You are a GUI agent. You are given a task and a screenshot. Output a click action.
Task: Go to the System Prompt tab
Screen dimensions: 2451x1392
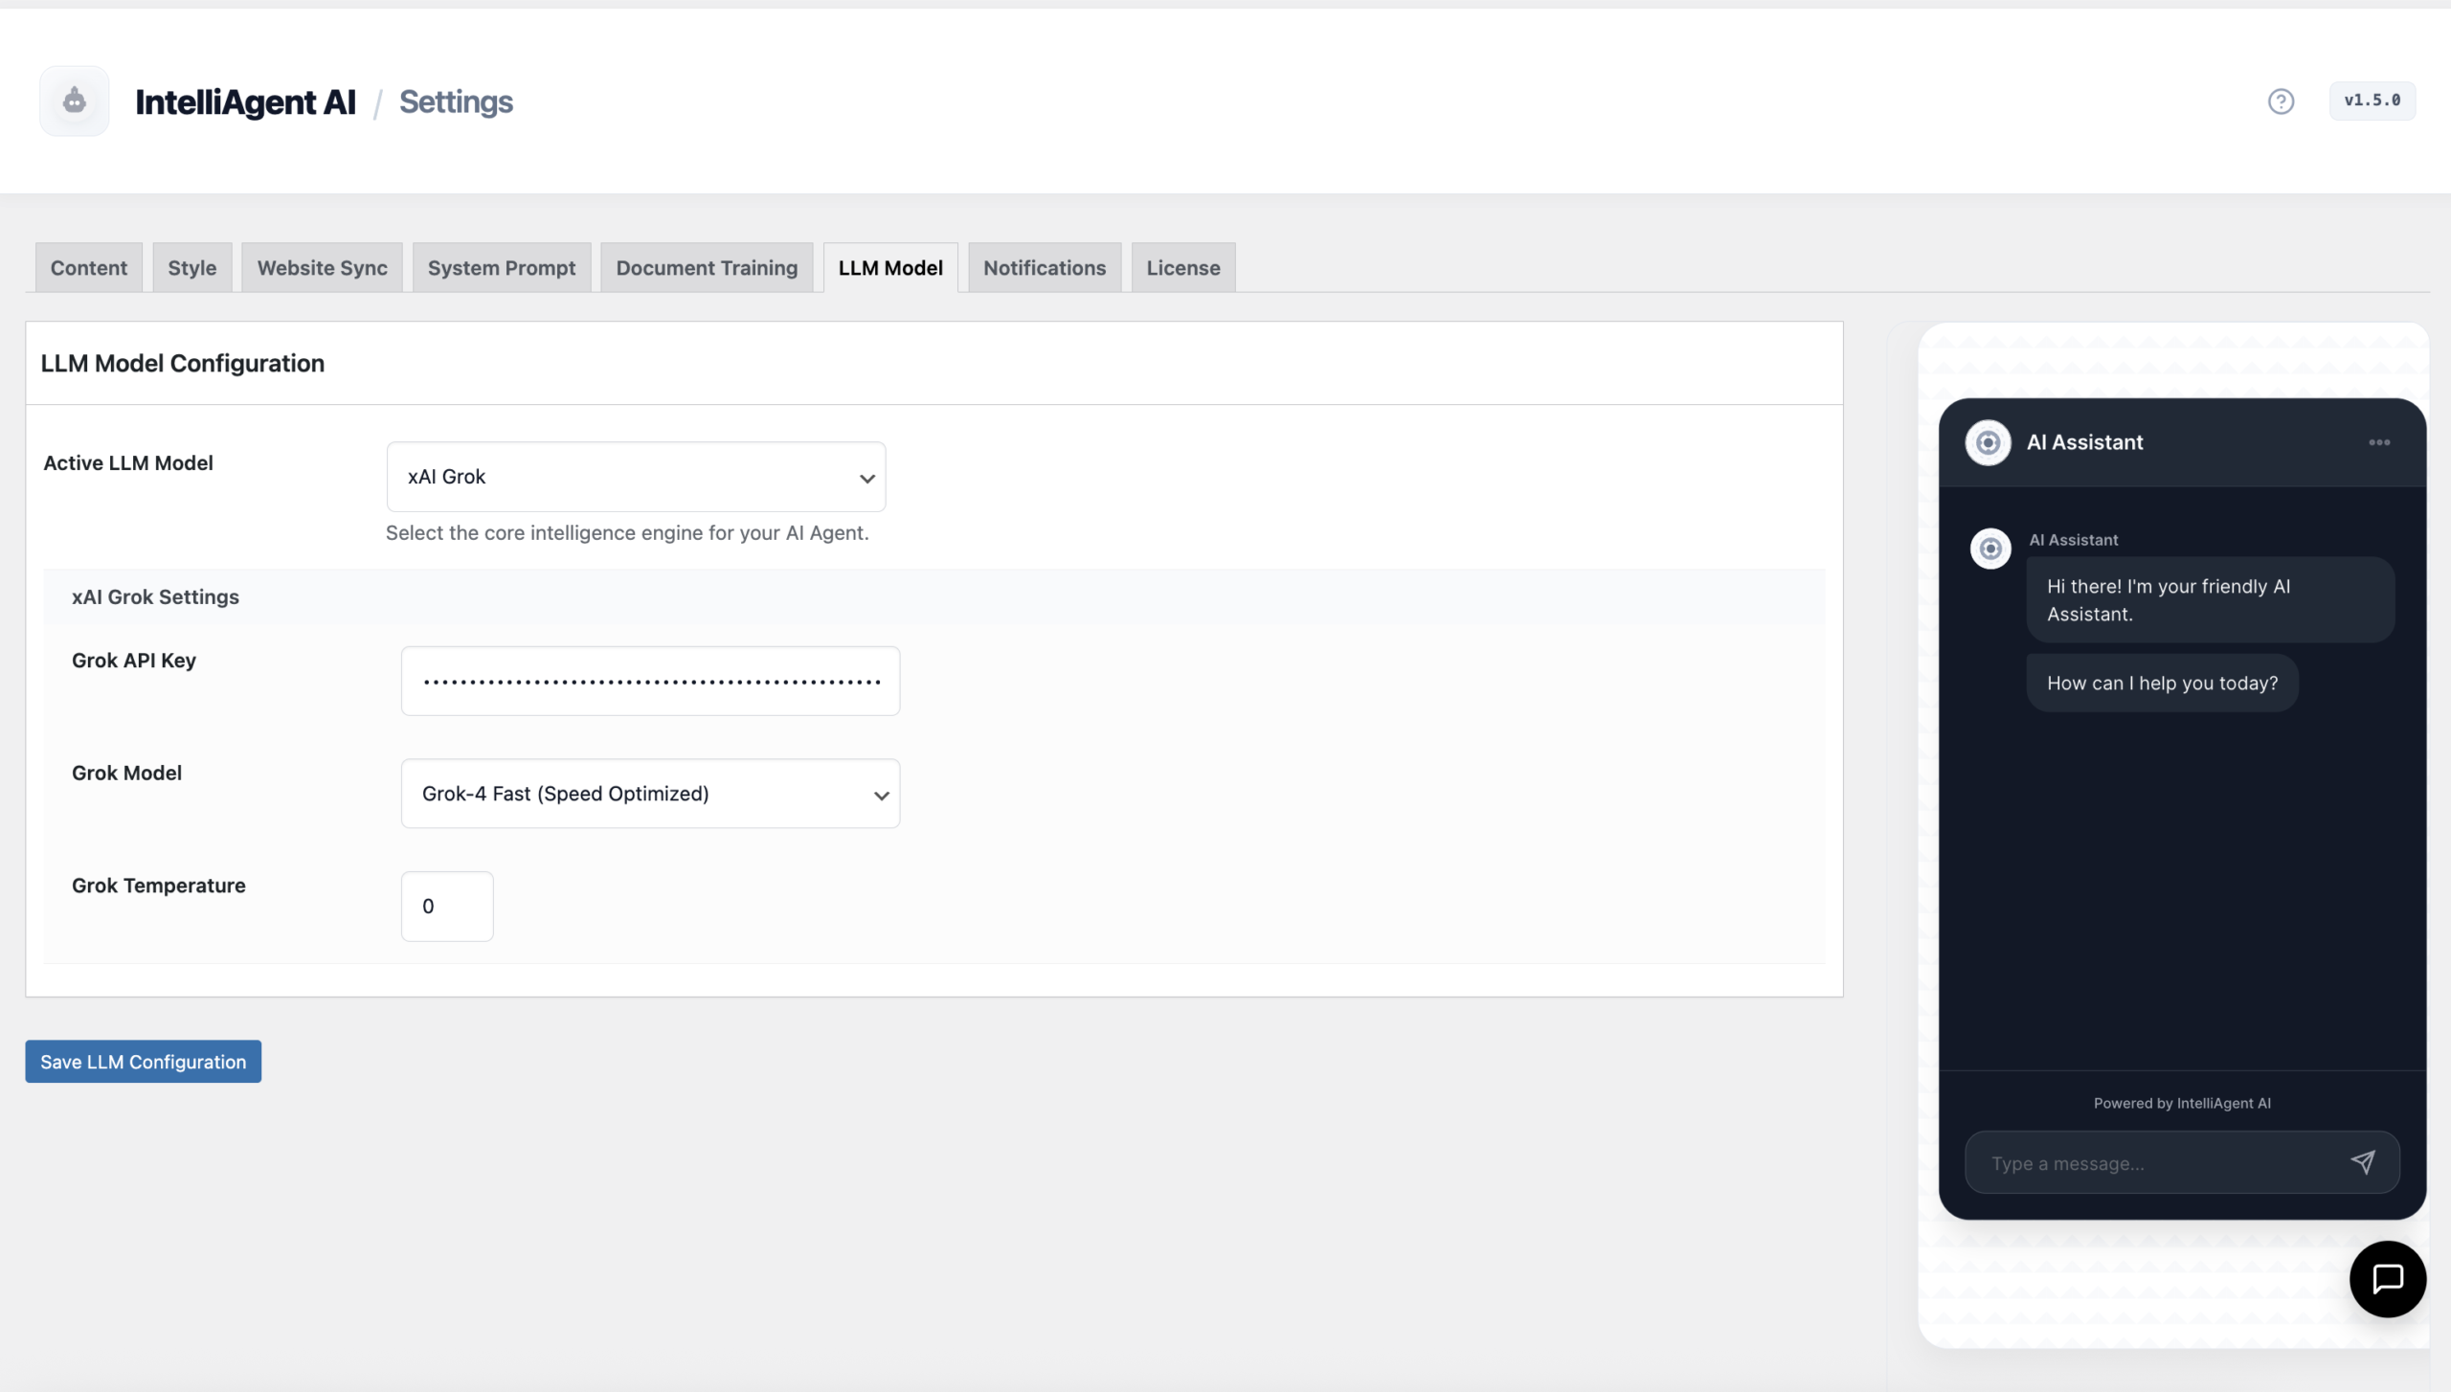[x=502, y=268]
